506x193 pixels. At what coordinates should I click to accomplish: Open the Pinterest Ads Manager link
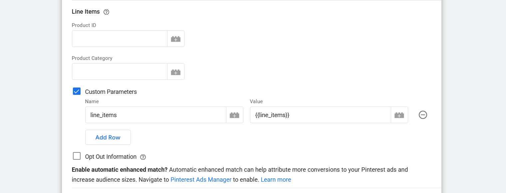(x=201, y=180)
